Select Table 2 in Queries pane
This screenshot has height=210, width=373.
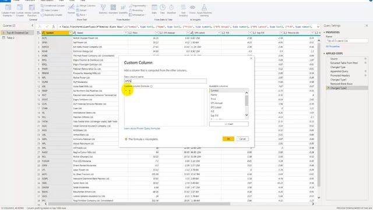(10, 38)
